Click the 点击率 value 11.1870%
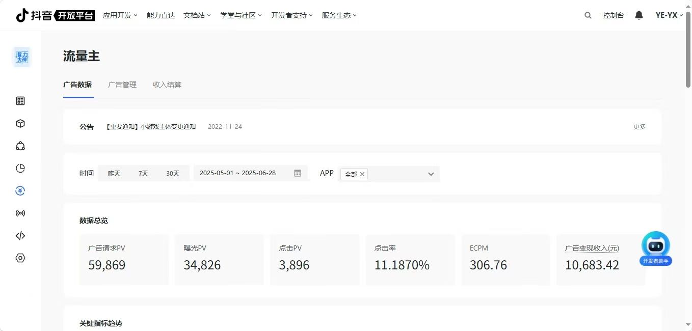This screenshot has width=692, height=331. coord(402,265)
